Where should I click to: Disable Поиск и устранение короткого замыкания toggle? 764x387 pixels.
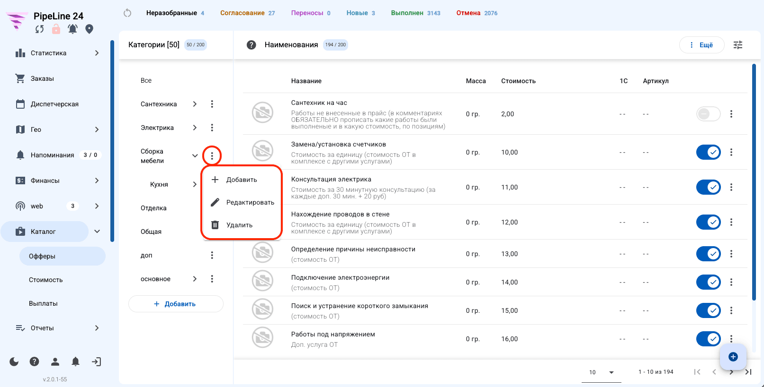(x=708, y=310)
